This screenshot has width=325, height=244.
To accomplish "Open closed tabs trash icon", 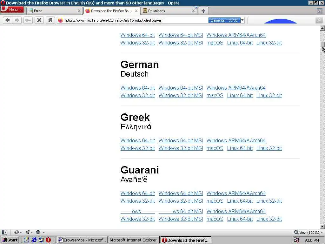I will click(320, 11).
